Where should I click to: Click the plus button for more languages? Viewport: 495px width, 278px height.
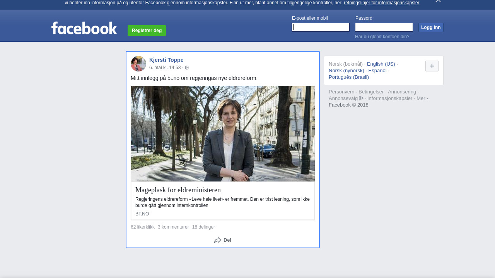(x=432, y=66)
